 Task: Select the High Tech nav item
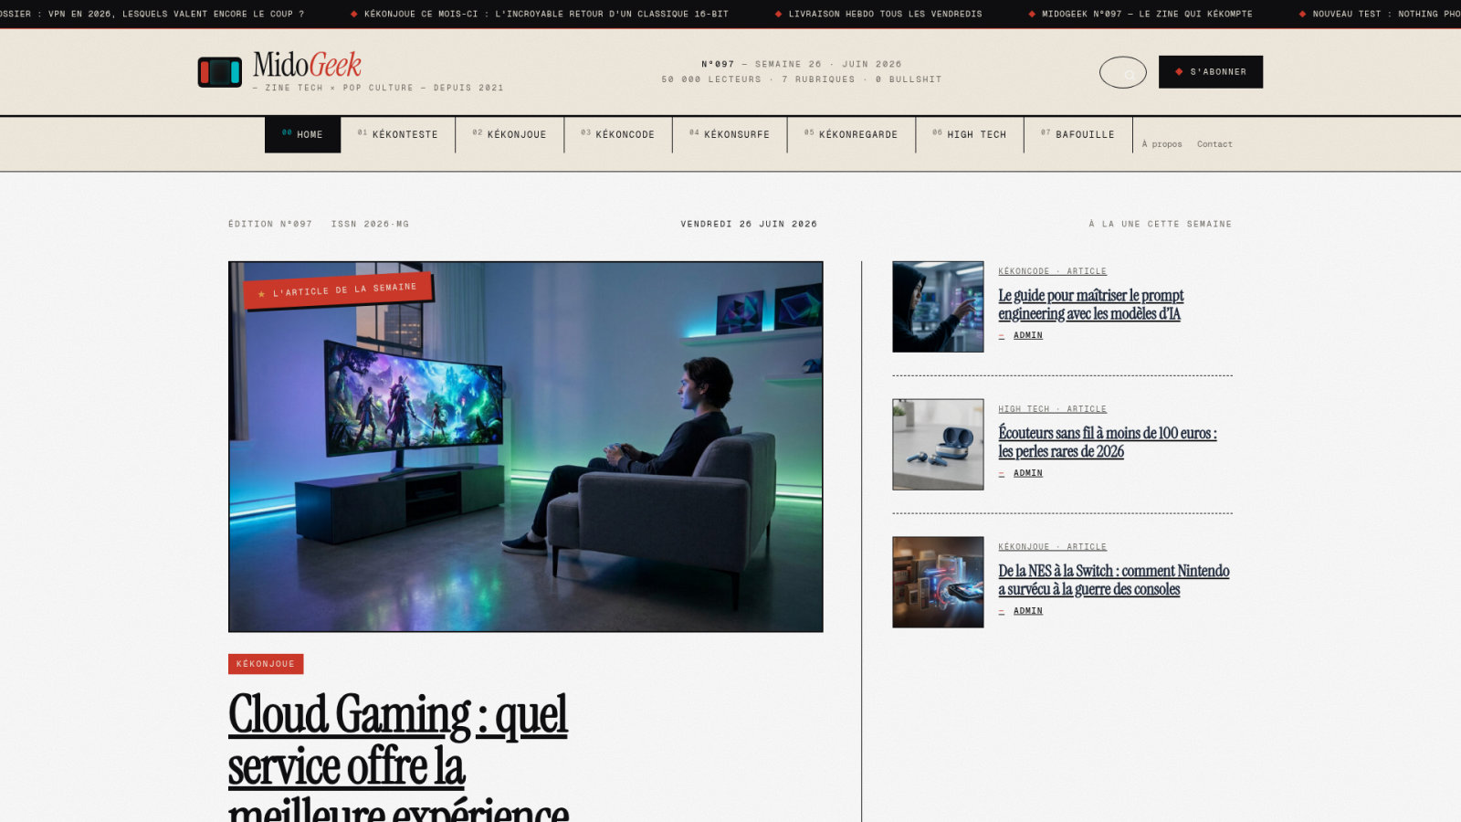click(x=970, y=134)
